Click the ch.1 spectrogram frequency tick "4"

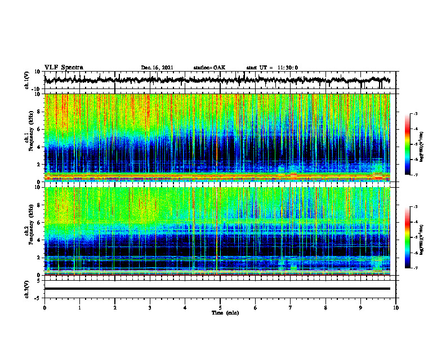click(39, 147)
